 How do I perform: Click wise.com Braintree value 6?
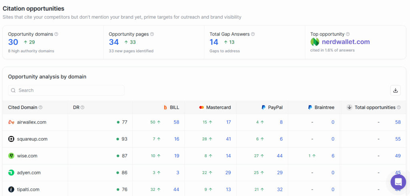pyautogui.click(x=333, y=156)
